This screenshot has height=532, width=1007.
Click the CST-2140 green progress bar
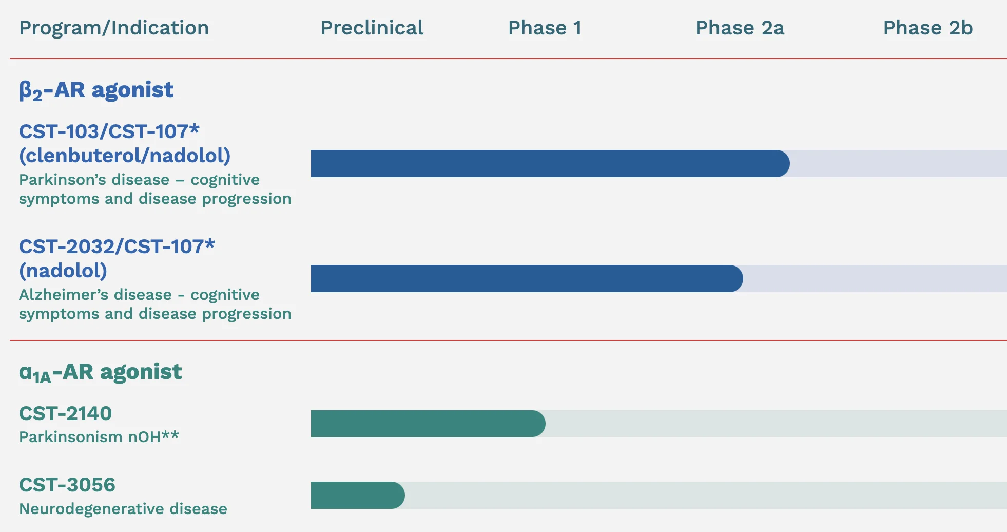428,424
